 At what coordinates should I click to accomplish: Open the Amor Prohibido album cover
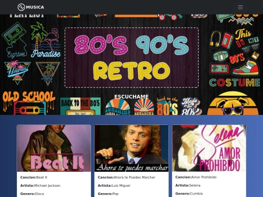[x=209, y=148]
